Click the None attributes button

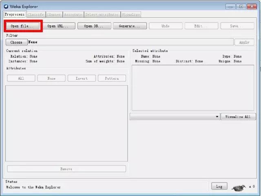tap(51, 78)
